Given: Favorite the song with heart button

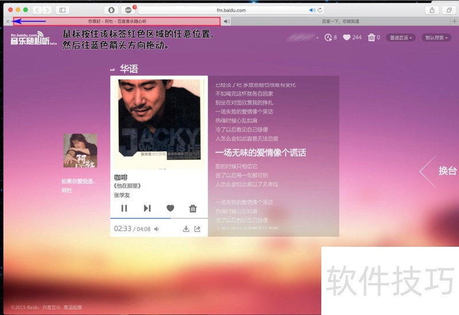Looking at the screenshot, I should coord(170,208).
